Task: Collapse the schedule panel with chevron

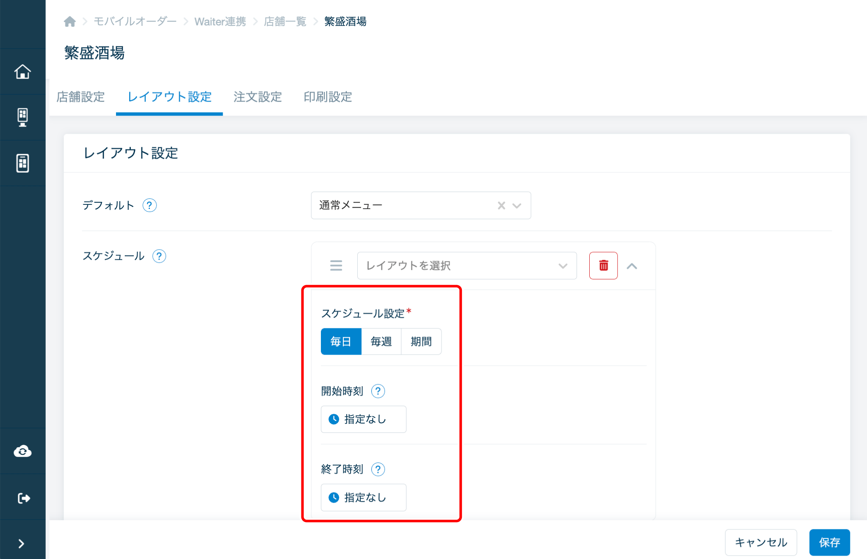Action: (x=632, y=266)
